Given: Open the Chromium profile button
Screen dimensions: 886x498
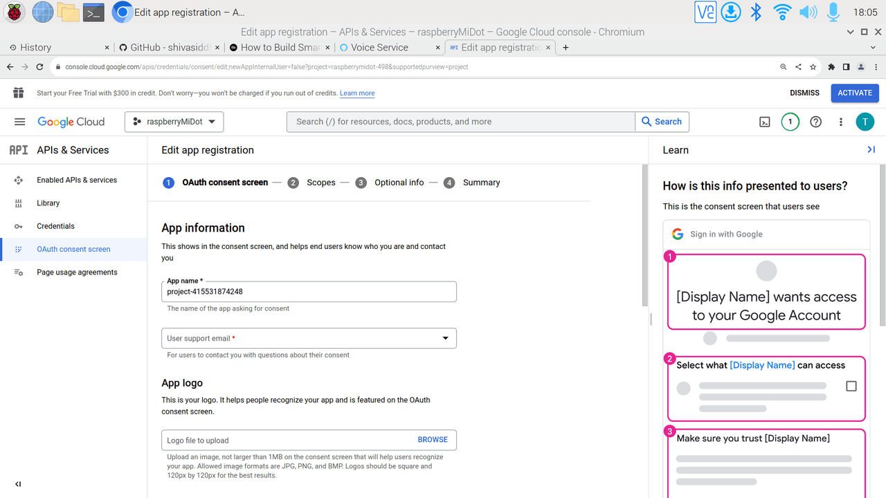Looking at the screenshot, I should click(860, 67).
